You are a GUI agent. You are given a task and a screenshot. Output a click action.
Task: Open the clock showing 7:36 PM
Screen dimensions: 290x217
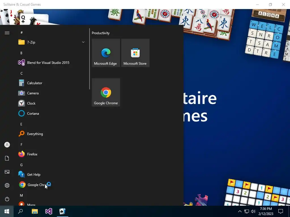coord(266,211)
